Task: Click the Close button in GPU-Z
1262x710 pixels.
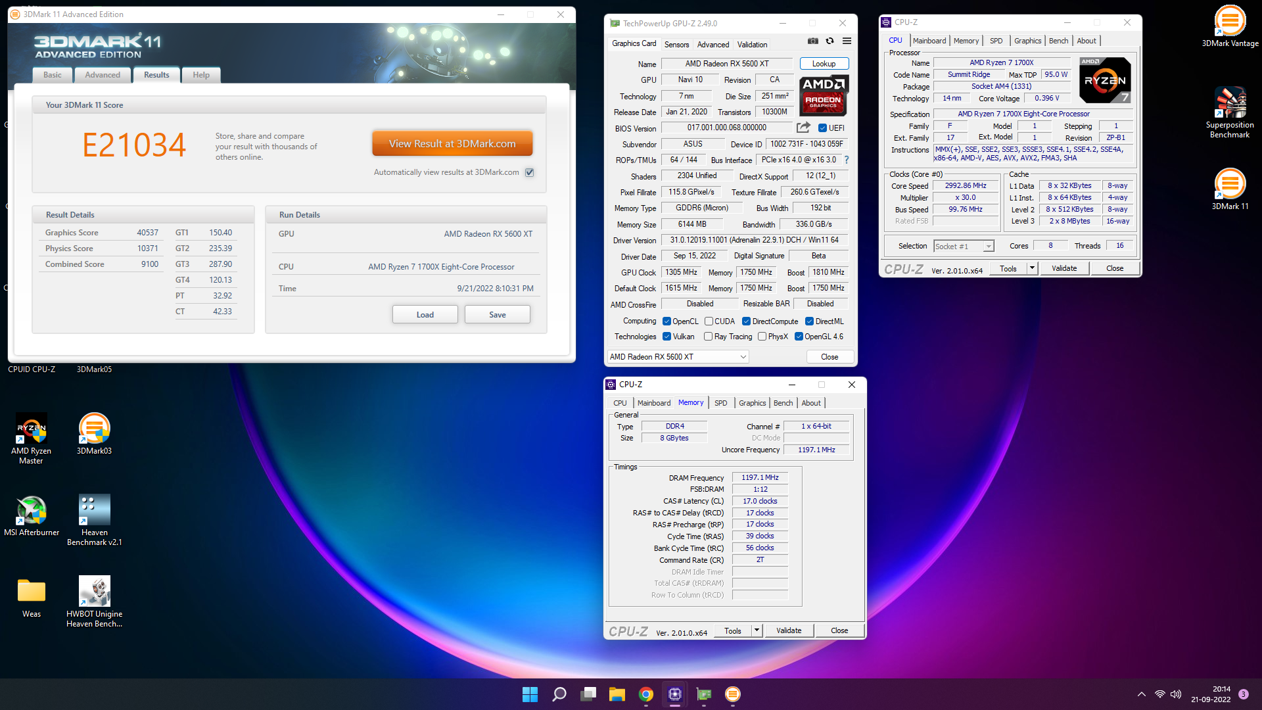Action: click(830, 357)
